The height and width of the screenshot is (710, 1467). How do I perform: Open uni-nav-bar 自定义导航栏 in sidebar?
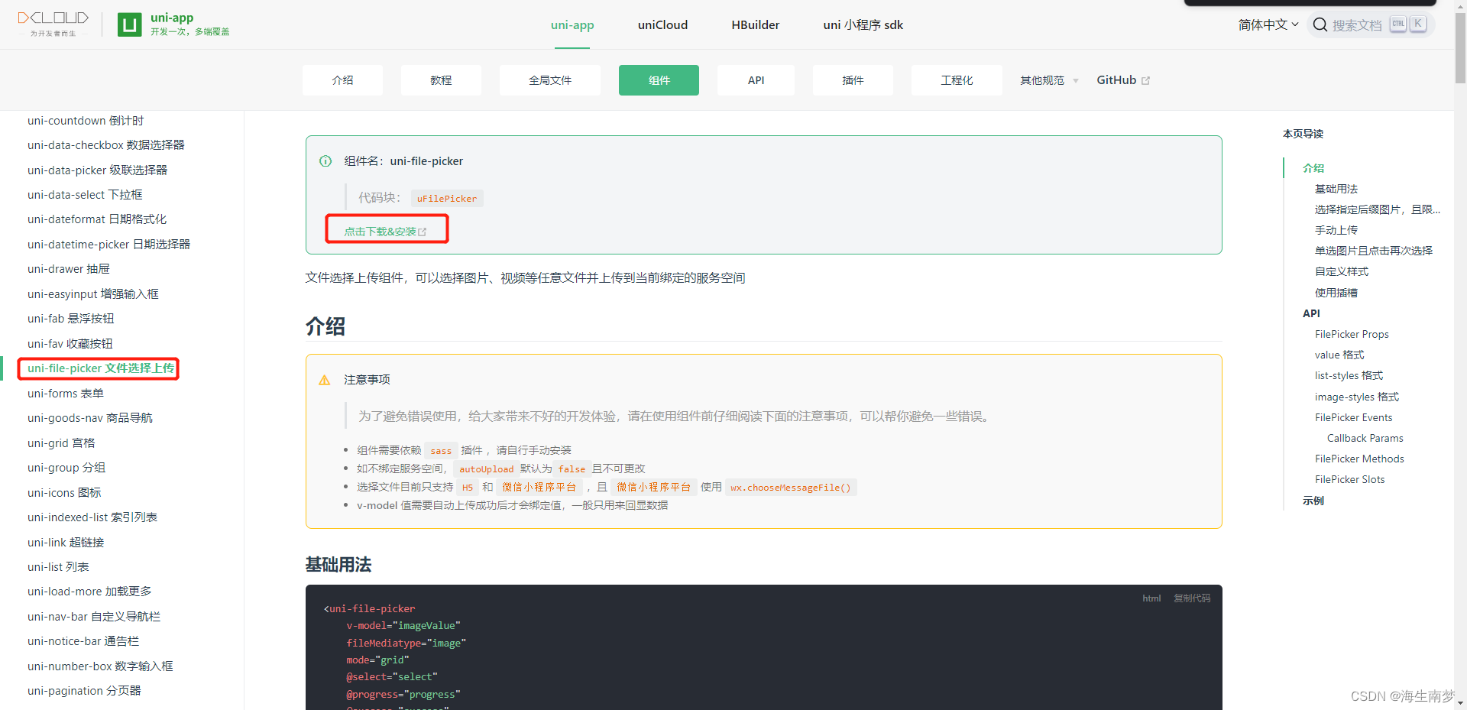pyautogui.click(x=94, y=617)
